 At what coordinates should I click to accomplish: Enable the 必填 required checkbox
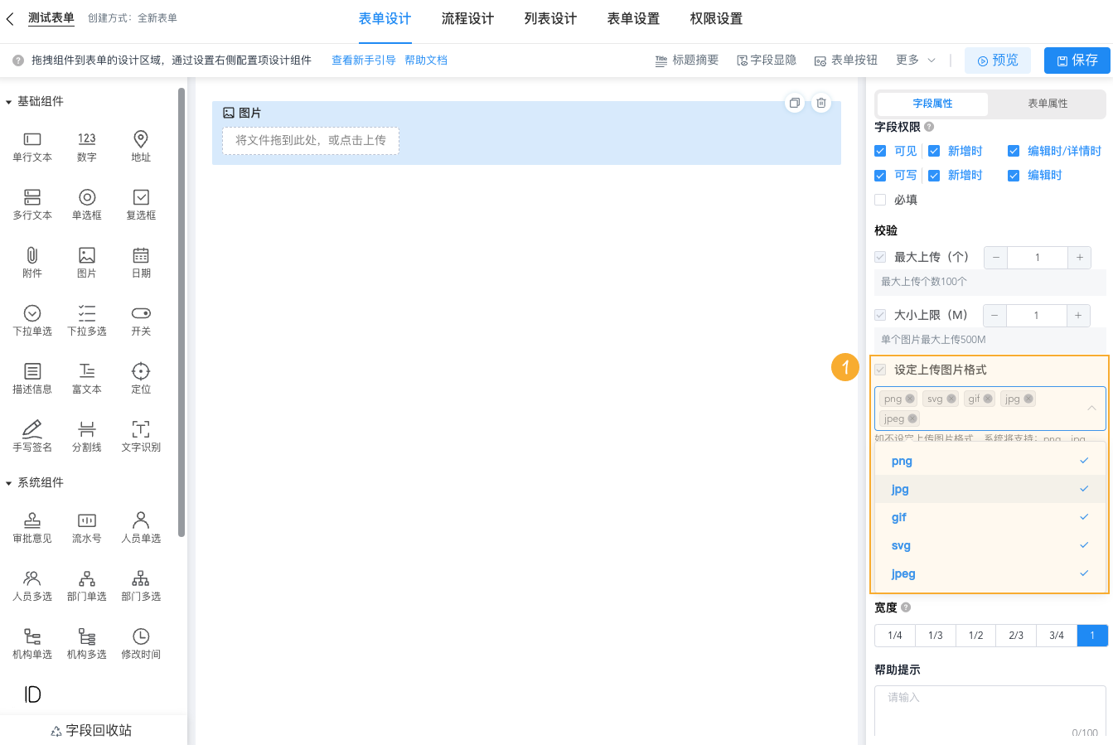point(880,199)
